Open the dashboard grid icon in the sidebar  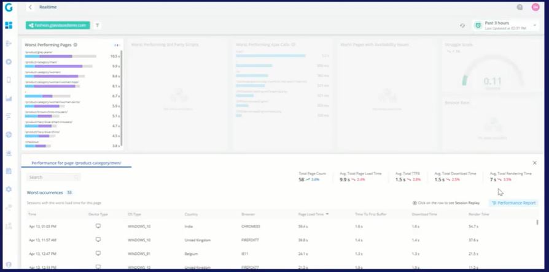(x=9, y=25)
